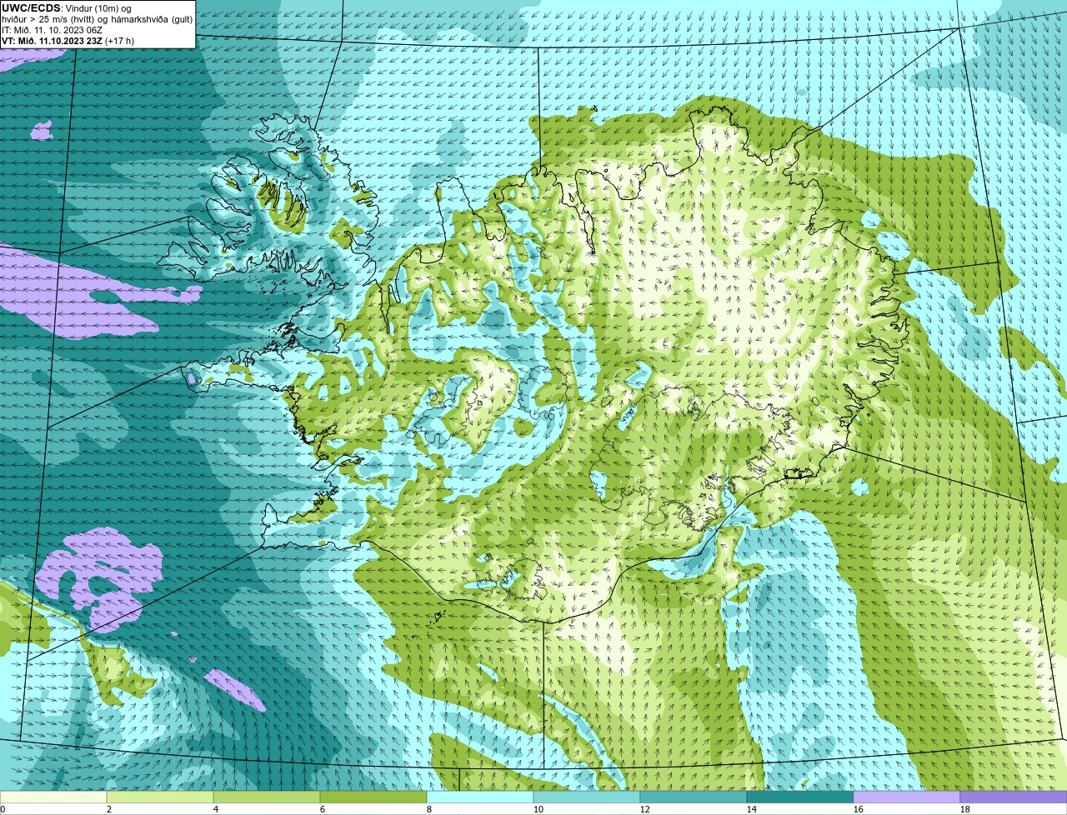This screenshot has width=1067, height=815.
Task: Click the '8' scale label
Action: tap(429, 809)
